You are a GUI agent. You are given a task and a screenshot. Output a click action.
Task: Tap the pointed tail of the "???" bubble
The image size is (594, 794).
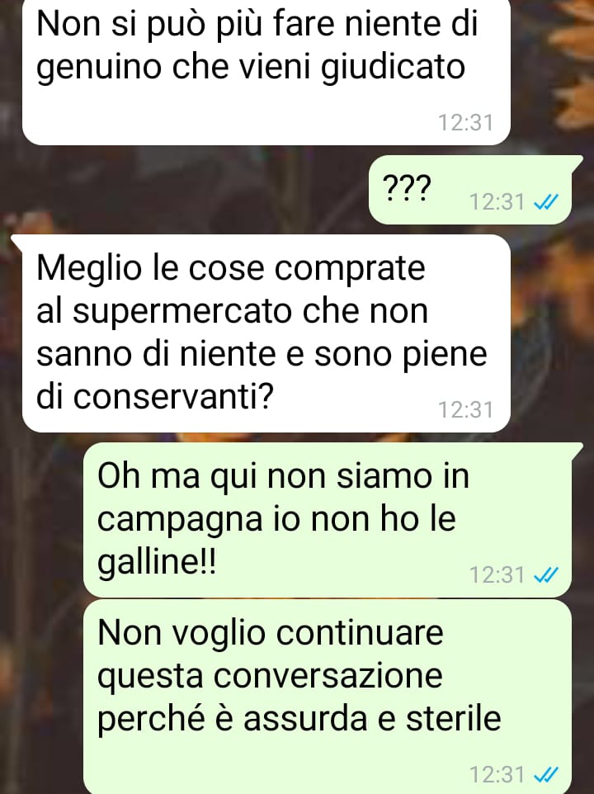pos(577,162)
